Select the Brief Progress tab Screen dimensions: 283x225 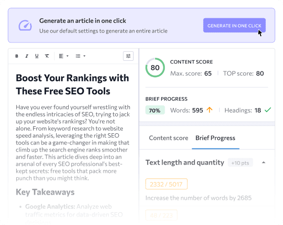point(215,138)
